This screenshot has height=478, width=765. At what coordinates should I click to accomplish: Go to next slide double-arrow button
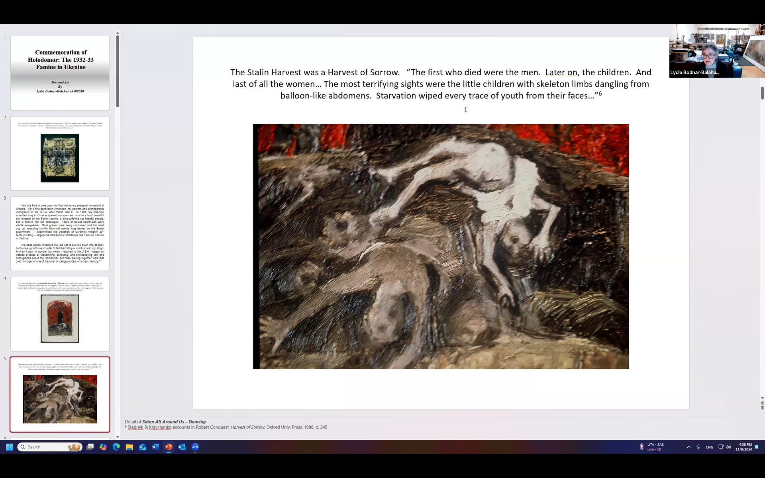tap(762, 408)
